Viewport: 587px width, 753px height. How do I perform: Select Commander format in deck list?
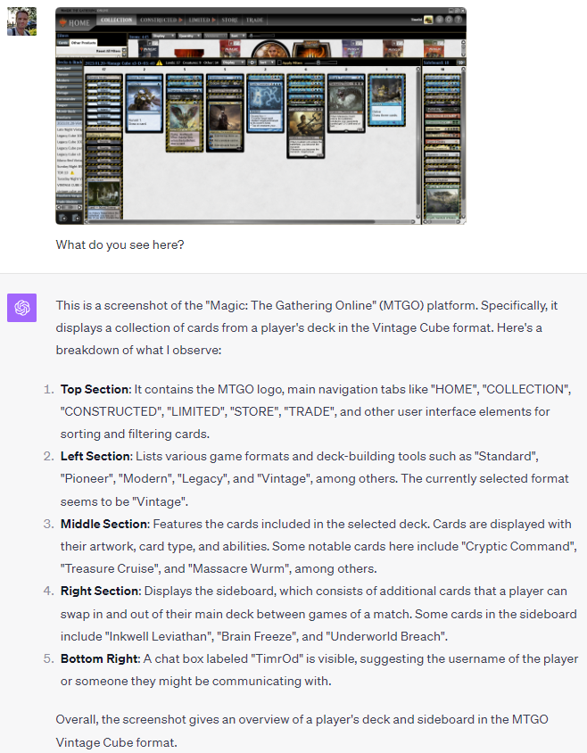click(x=70, y=99)
